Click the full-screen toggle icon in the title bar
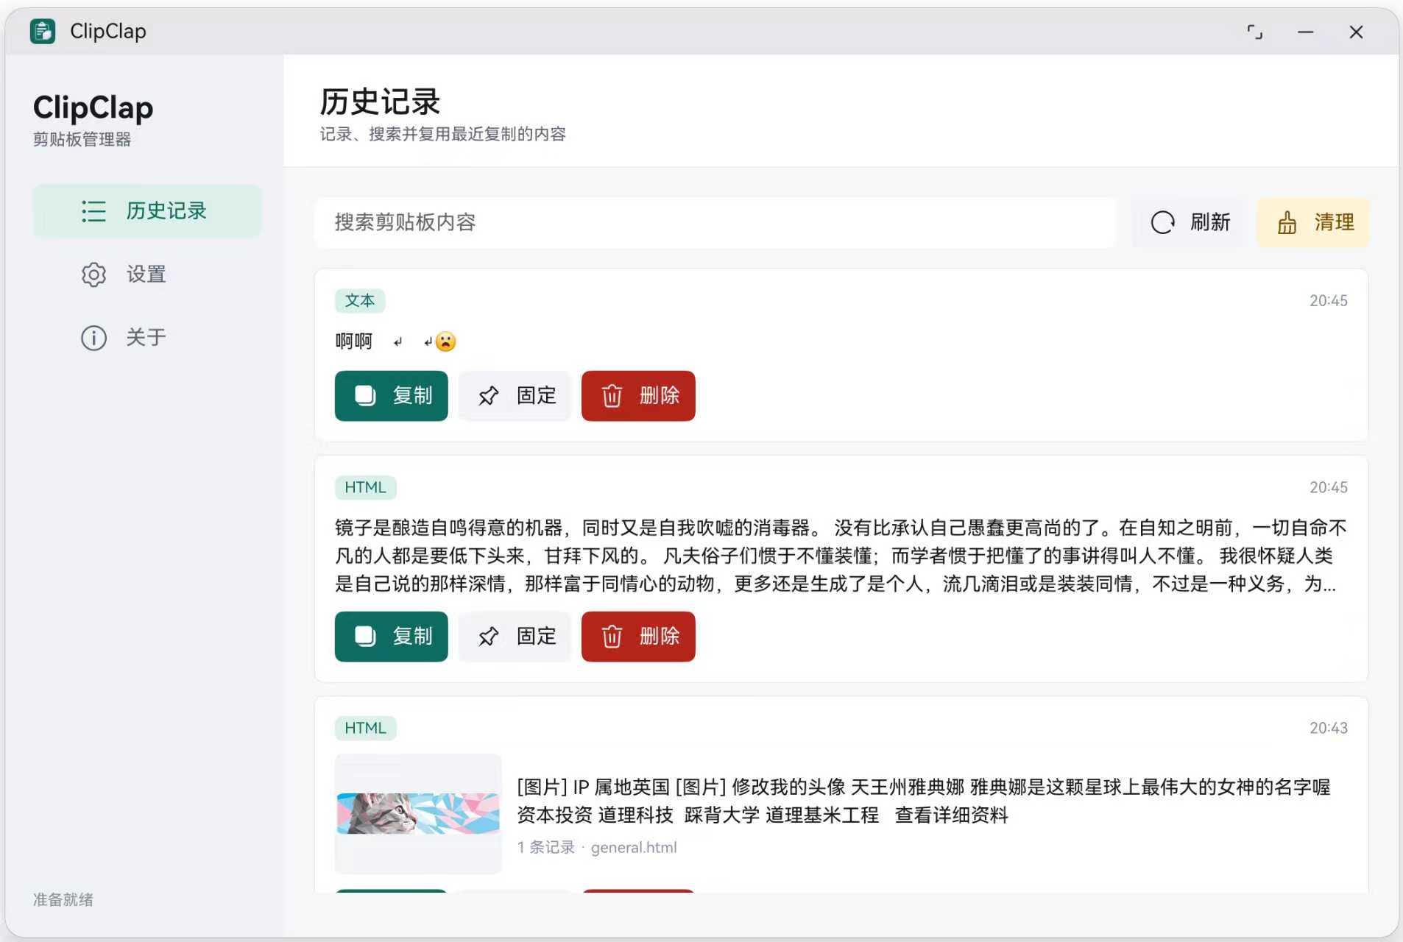 coord(1255,32)
